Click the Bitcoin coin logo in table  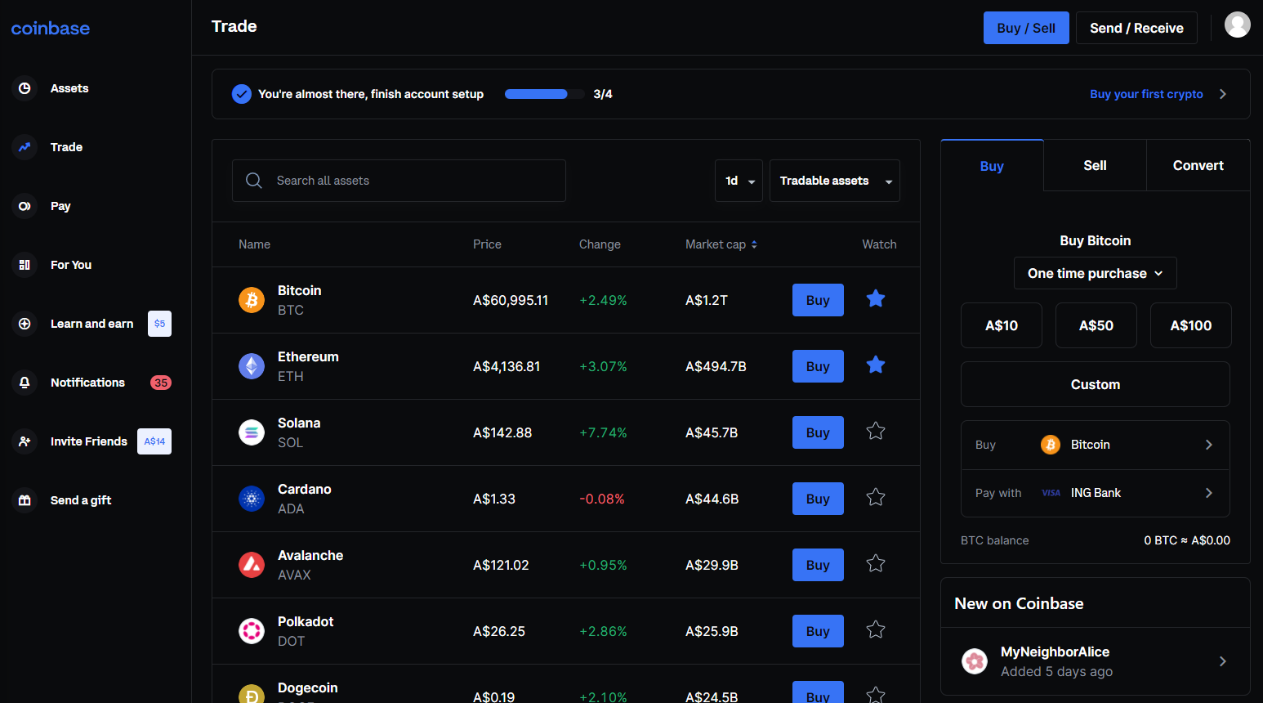pyautogui.click(x=252, y=300)
